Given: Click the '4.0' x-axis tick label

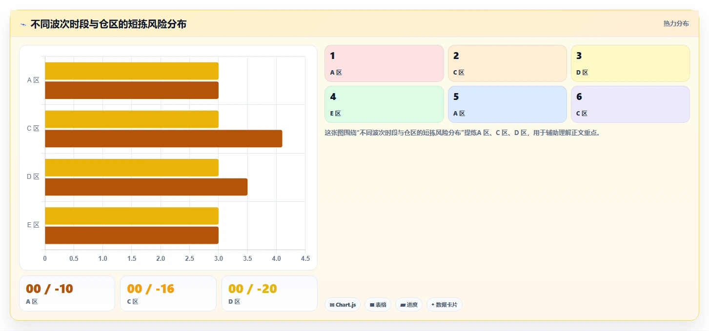Looking at the screenshot, I should click(276, 259).
